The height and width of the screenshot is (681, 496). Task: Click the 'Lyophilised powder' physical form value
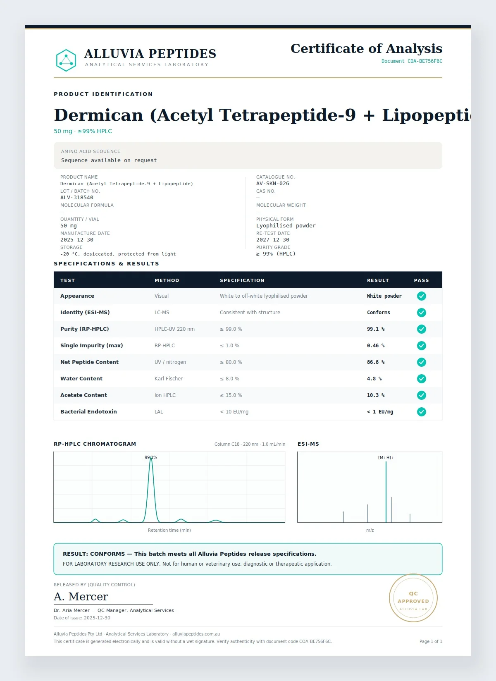coord(286,226)
